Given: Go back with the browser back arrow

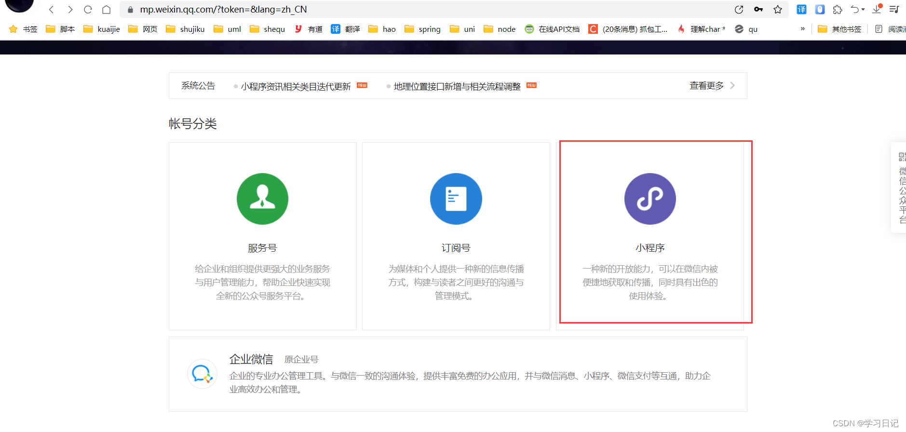Looking at the screenshot, I should pos(52,10).
